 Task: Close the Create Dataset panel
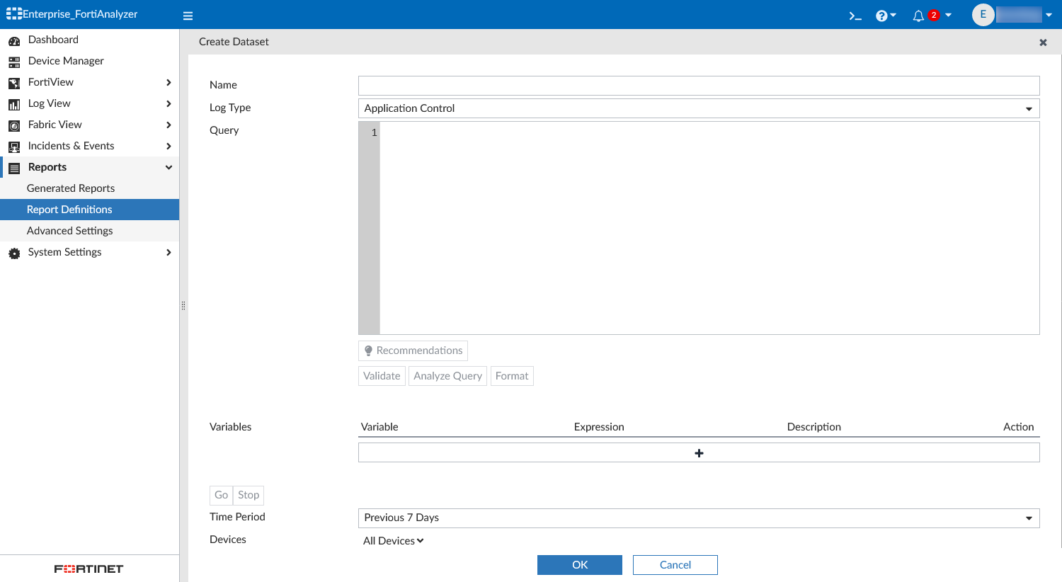(1043, 42)
